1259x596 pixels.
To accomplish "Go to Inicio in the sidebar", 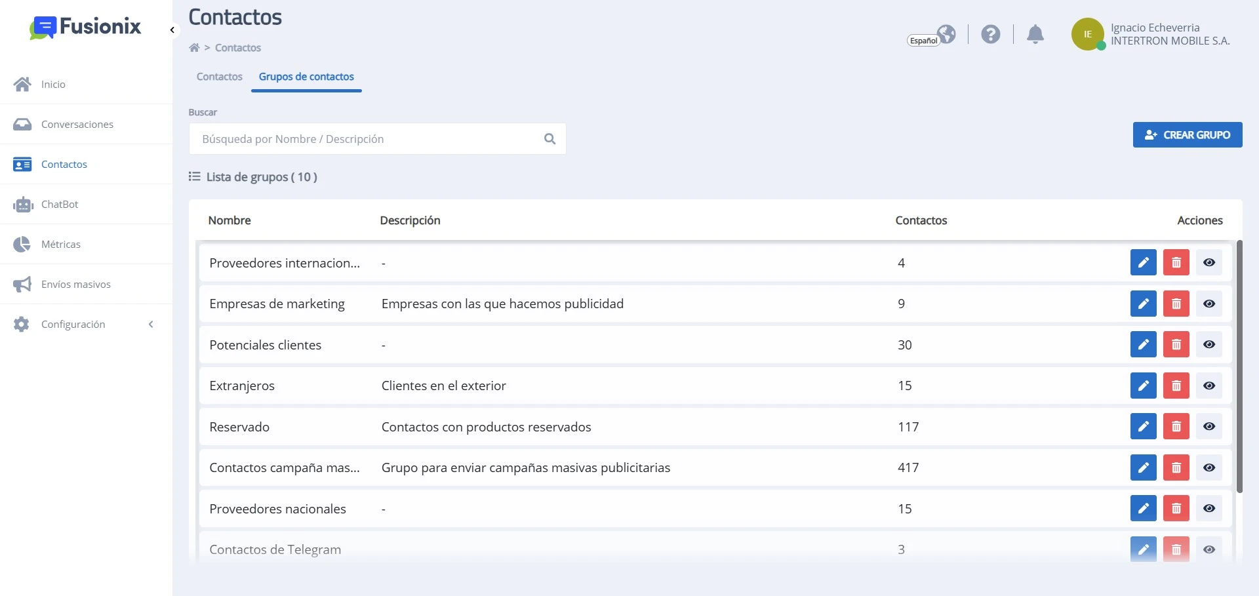I will pyautogui.click(x=86, y=85).
